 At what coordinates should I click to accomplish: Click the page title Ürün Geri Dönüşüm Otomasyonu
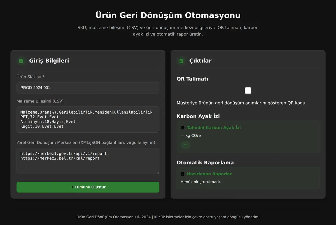pyautogui.click(x=168, y=15)
